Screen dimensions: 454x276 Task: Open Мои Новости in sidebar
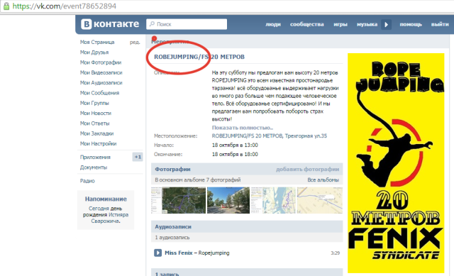(x=96, y=113)
